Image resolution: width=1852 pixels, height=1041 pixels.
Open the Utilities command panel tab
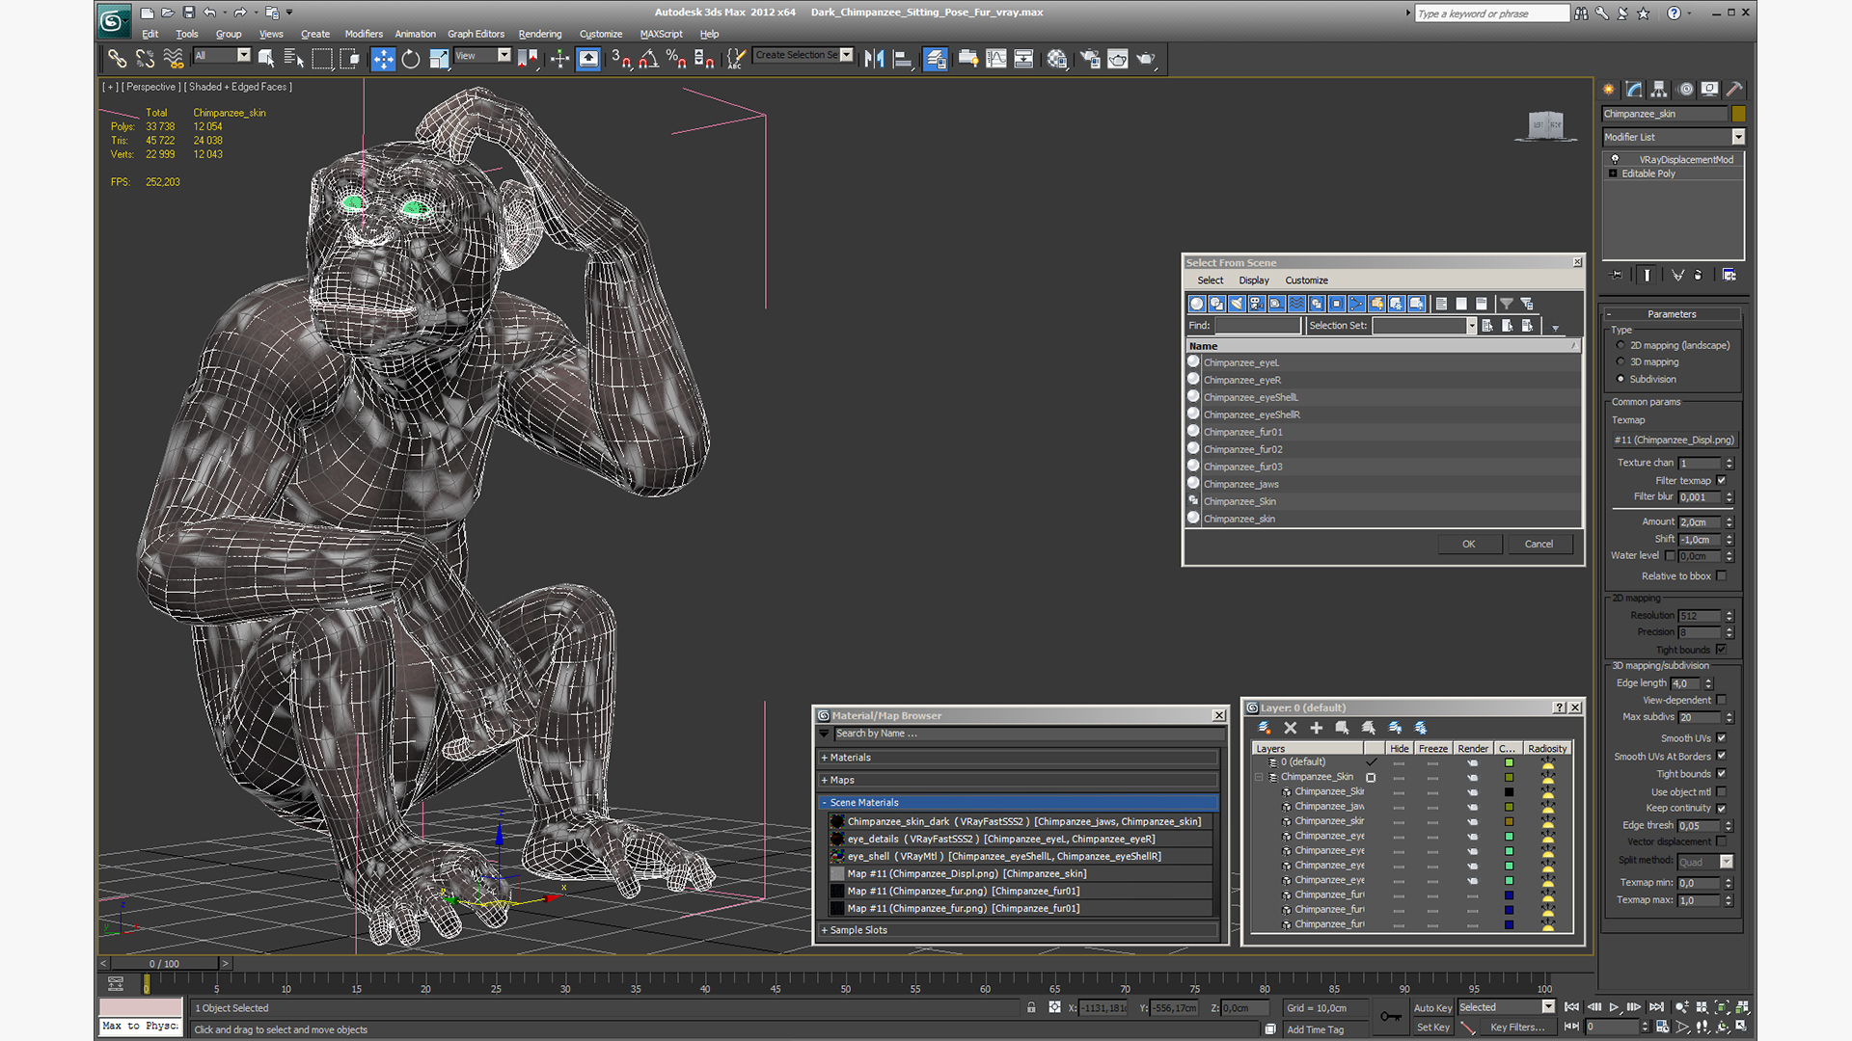[x=1734, y=89]
